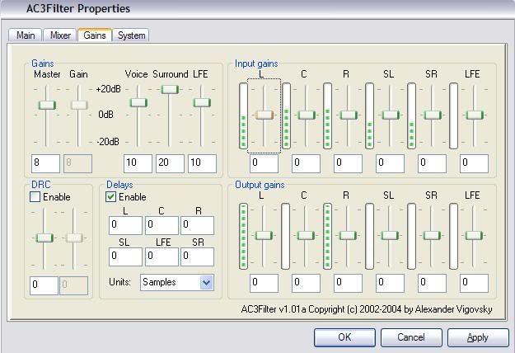This screenshot has width=515, height=353.
Task: Switch to the Main tab
Action: click(x=26, y=35)
